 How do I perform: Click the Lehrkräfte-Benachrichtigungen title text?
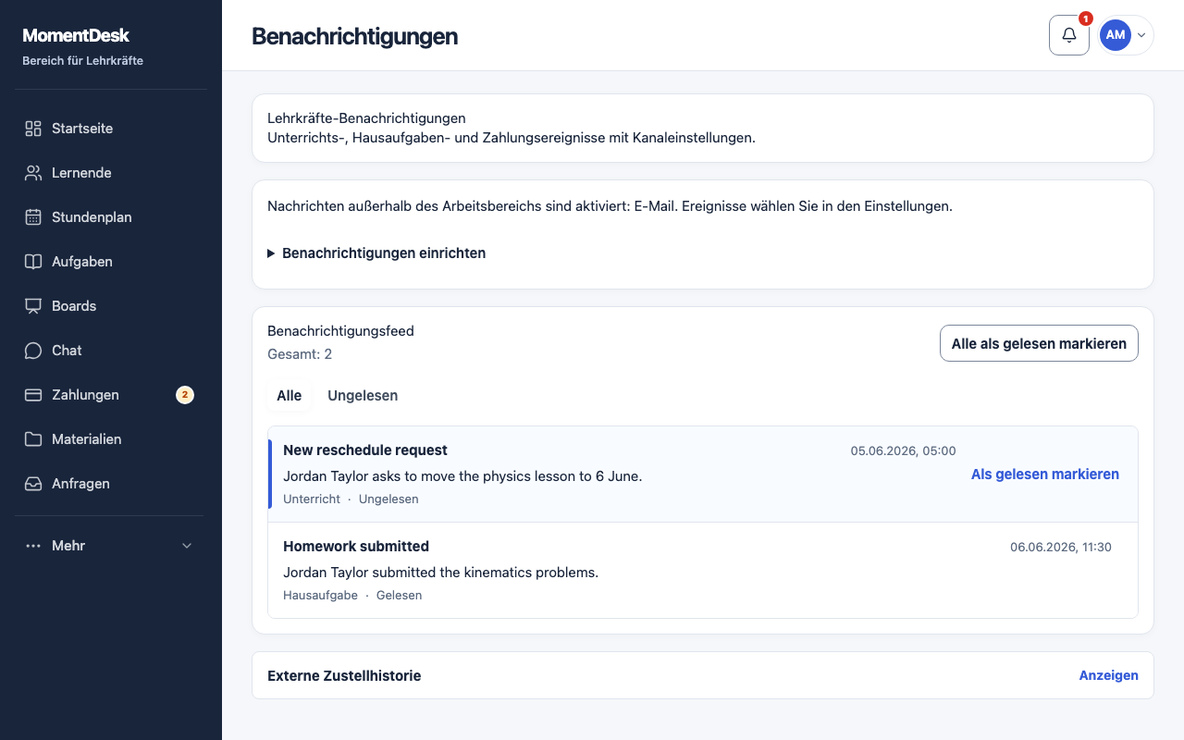click(366, 118)
